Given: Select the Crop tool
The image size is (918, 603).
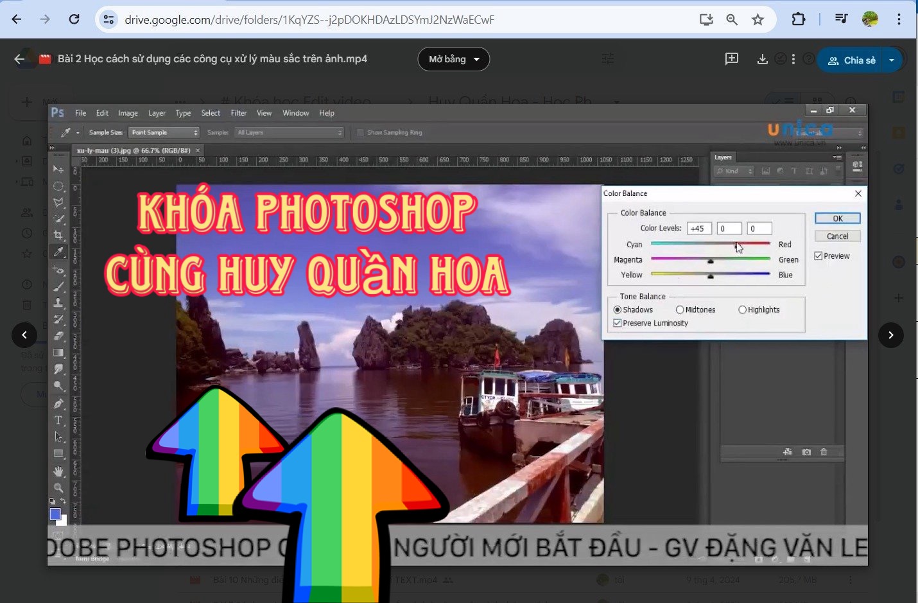Looking at the screenshot, I should [x=58, y=235].
